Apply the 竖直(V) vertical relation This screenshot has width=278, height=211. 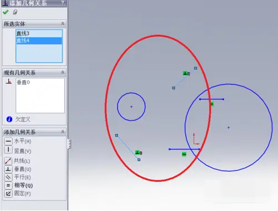pyautogui.click(x=18, y=151)
